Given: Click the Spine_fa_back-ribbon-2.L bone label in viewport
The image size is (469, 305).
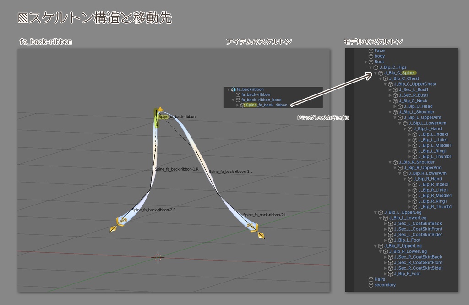Looking at the screenshot, I should 265,215.
